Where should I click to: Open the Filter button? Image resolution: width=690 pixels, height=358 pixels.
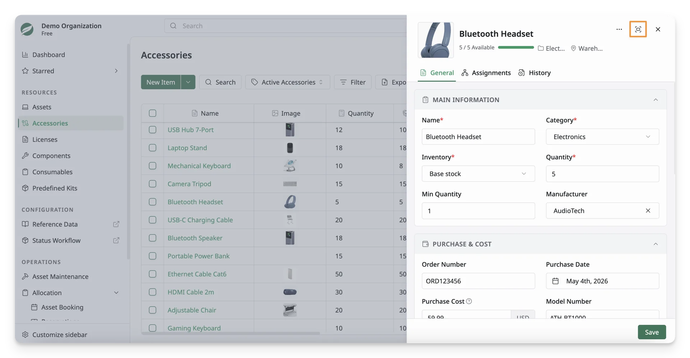click(x=353, y=82)
